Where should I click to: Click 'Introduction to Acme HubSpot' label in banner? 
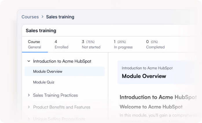tap(147, 68)
